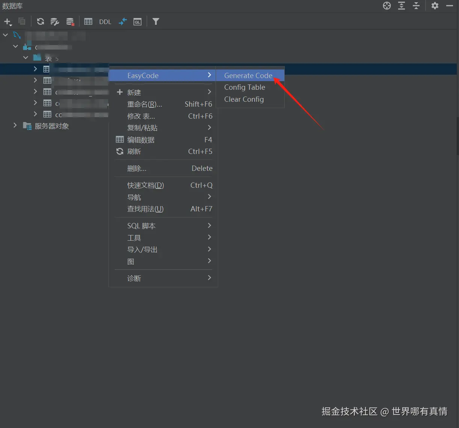Select the 表 folder icon in tree

click(x=37, y=57)
